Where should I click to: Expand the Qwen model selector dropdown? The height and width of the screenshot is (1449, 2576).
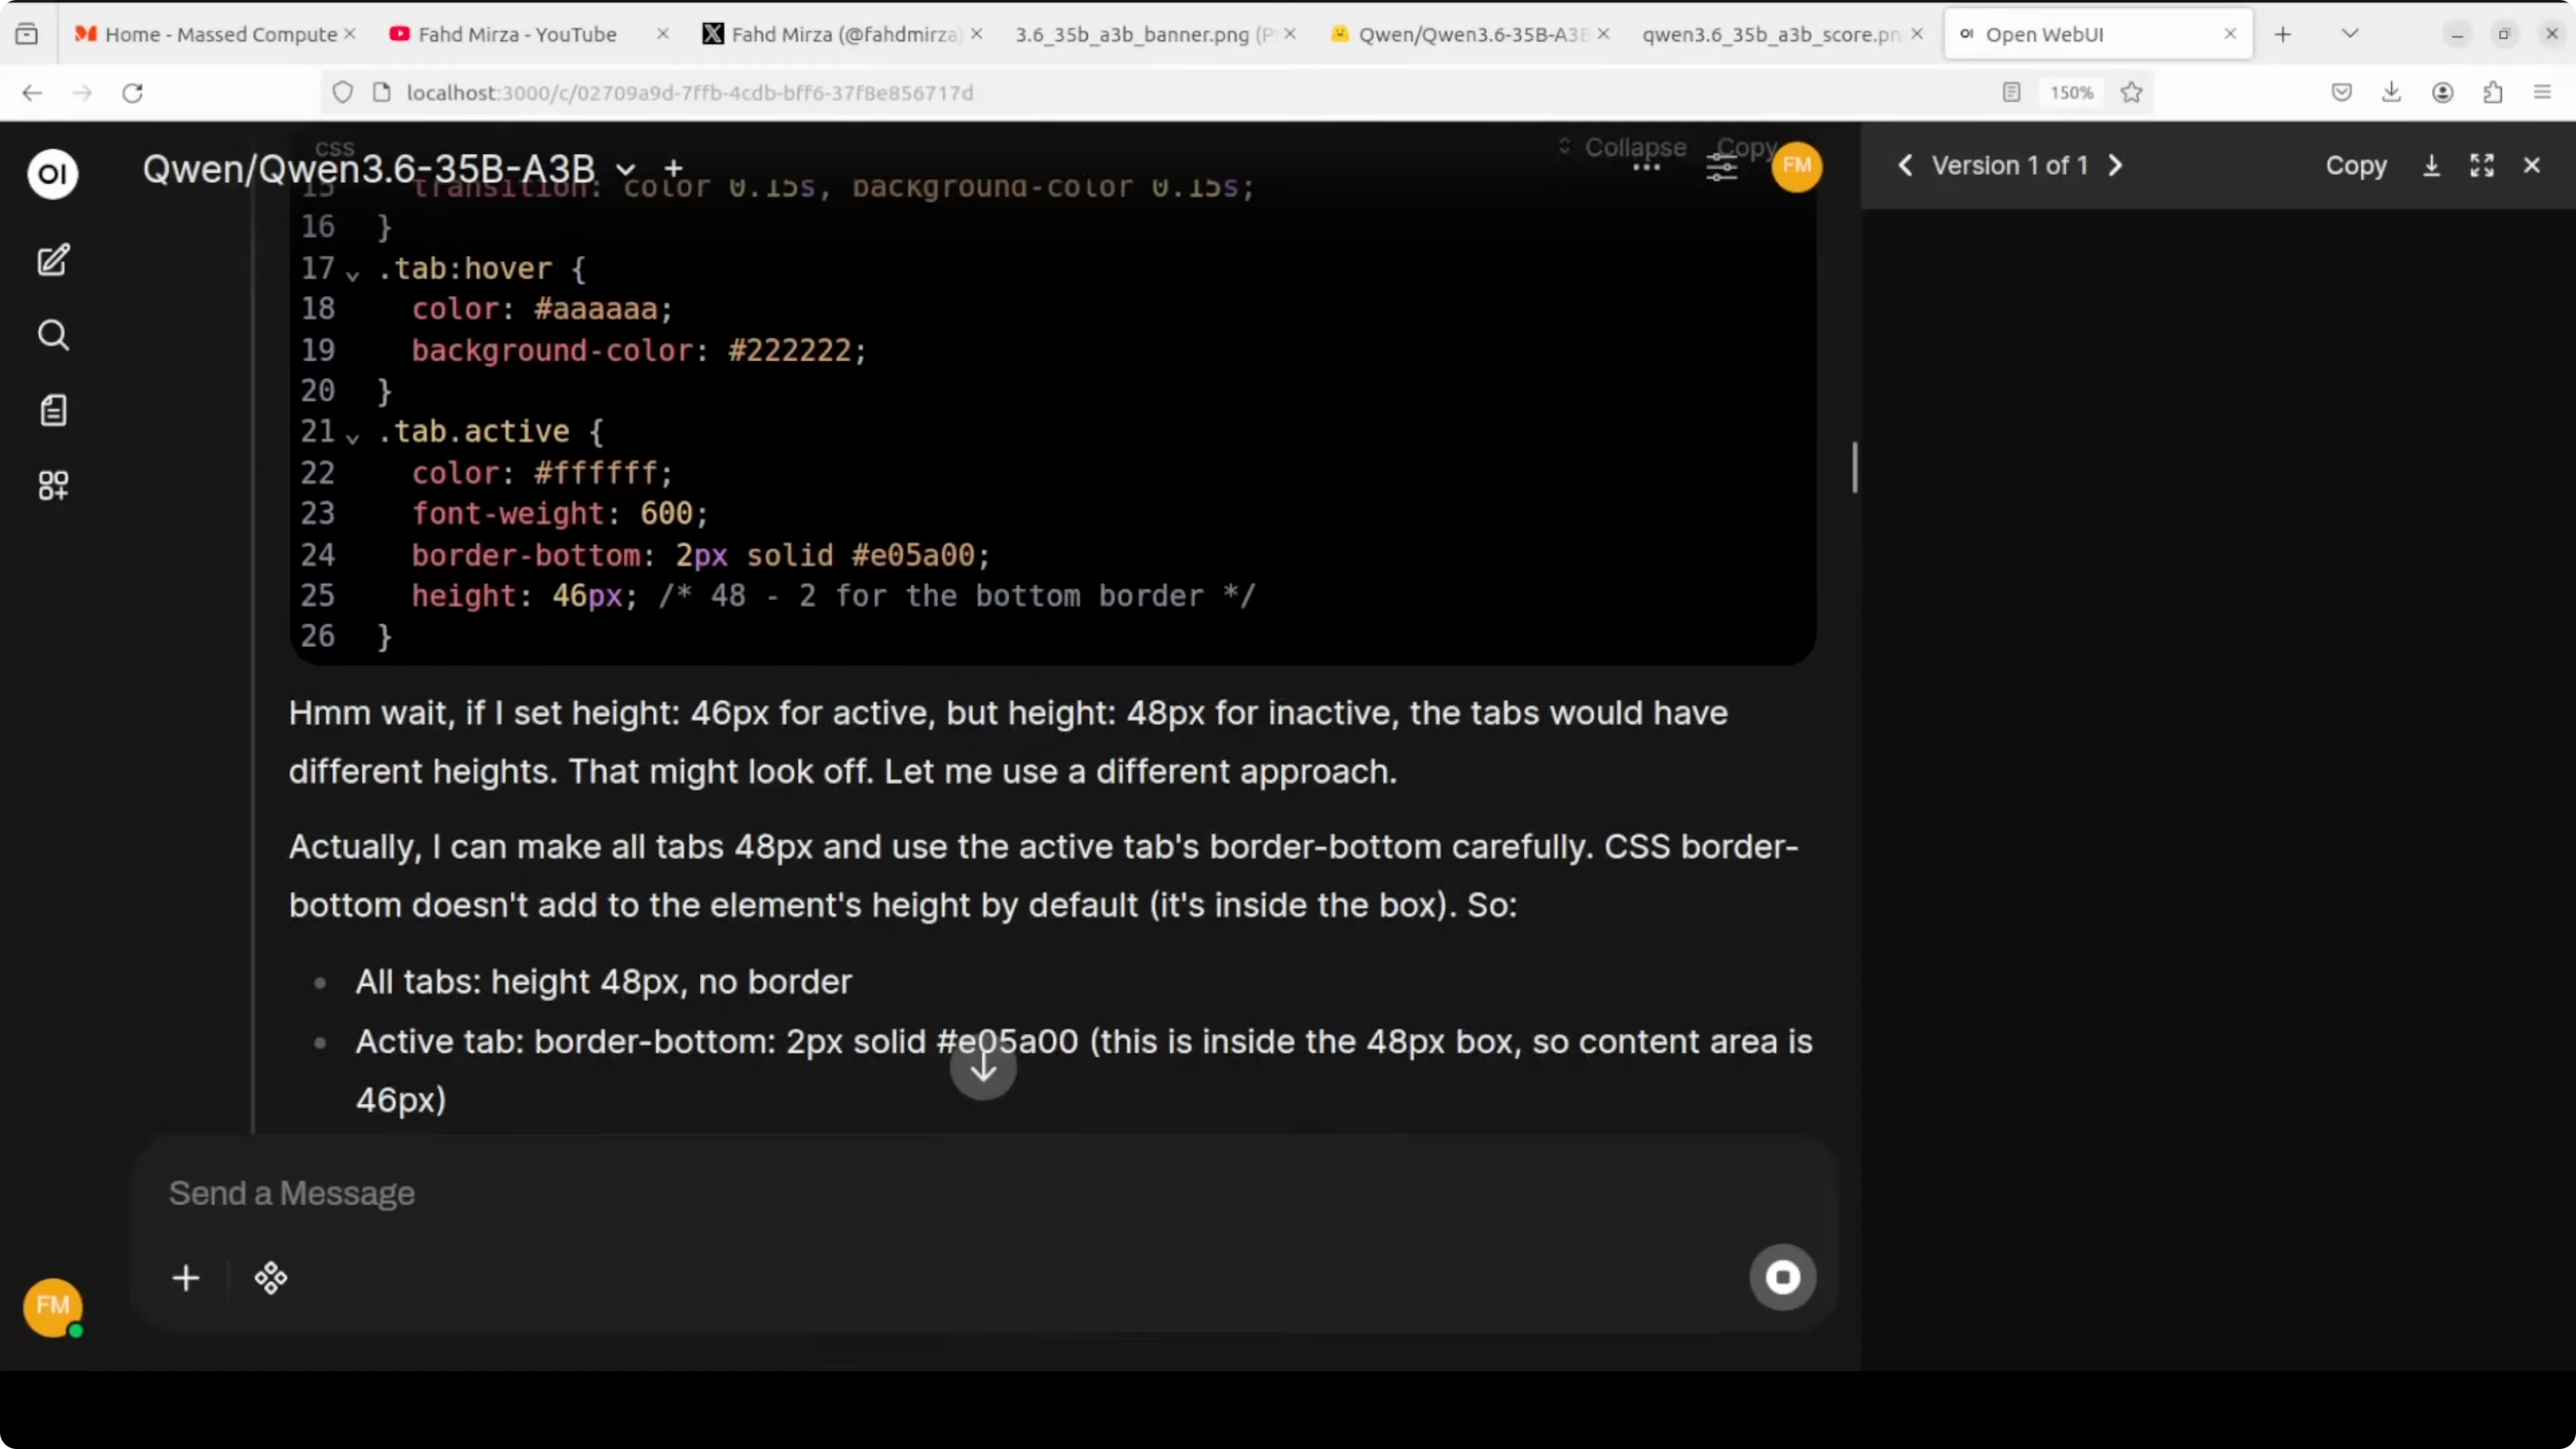click(626, 168)
